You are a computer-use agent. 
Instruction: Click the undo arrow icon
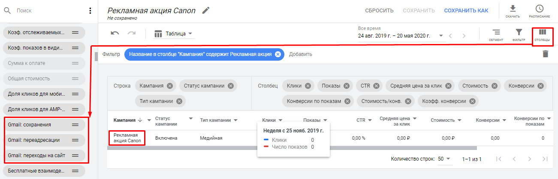115,34
